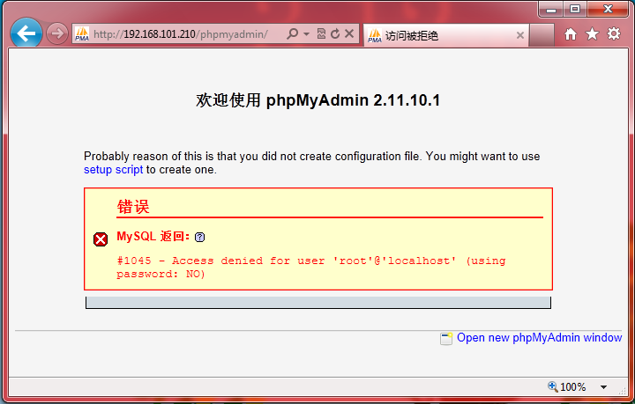Click the phpMyAdmin 2.11.10.1 welcome heading
This screenshot has height=404, width=635.
(x=317, y=100)
